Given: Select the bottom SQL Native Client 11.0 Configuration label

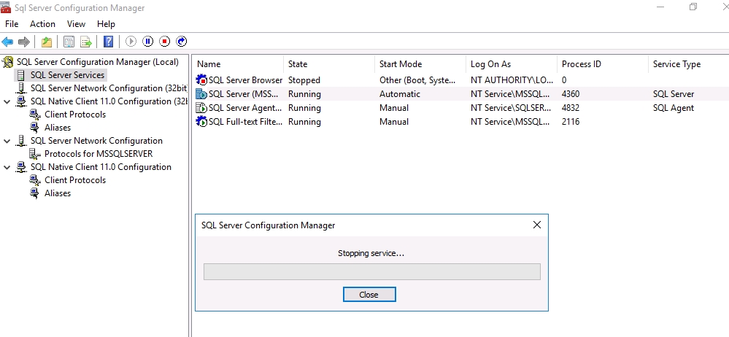Looking at the screenshot, I should click(x=101, y=167).
